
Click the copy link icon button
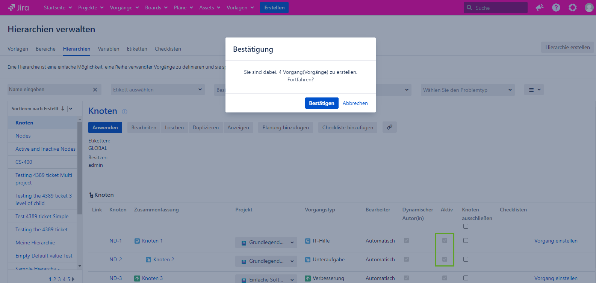(390, 127)
